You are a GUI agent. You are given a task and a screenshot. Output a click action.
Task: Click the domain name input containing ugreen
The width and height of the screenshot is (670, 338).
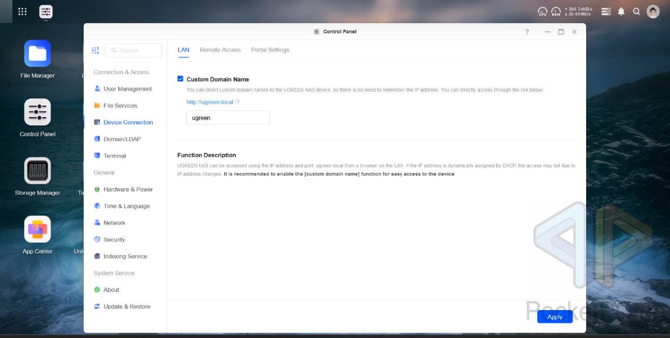click(228, 118)
